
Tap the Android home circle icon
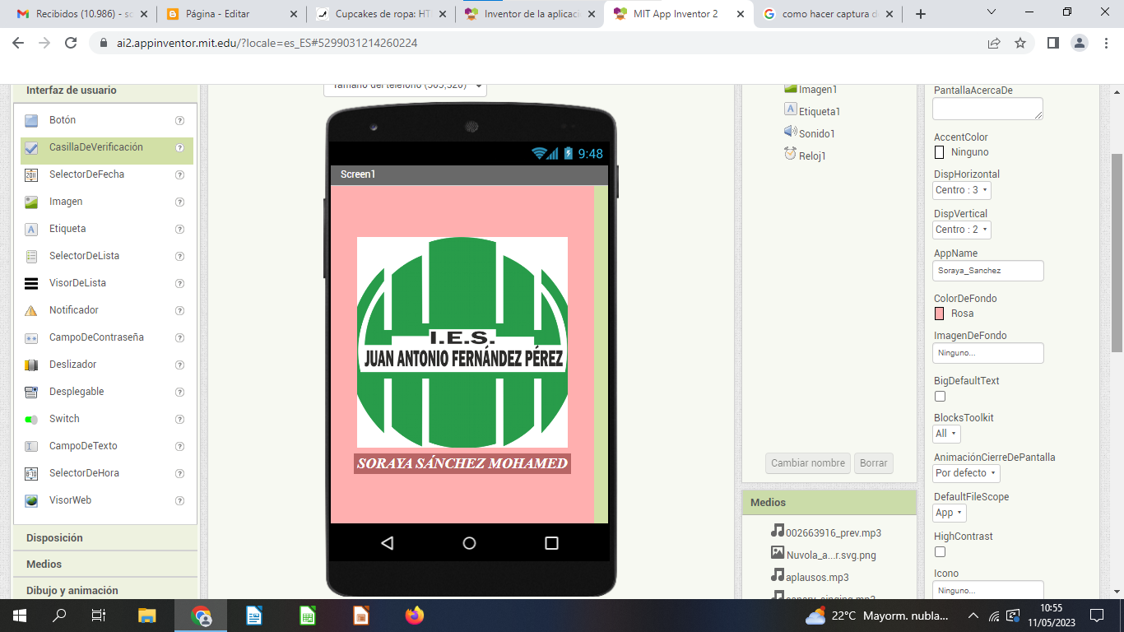469,543
